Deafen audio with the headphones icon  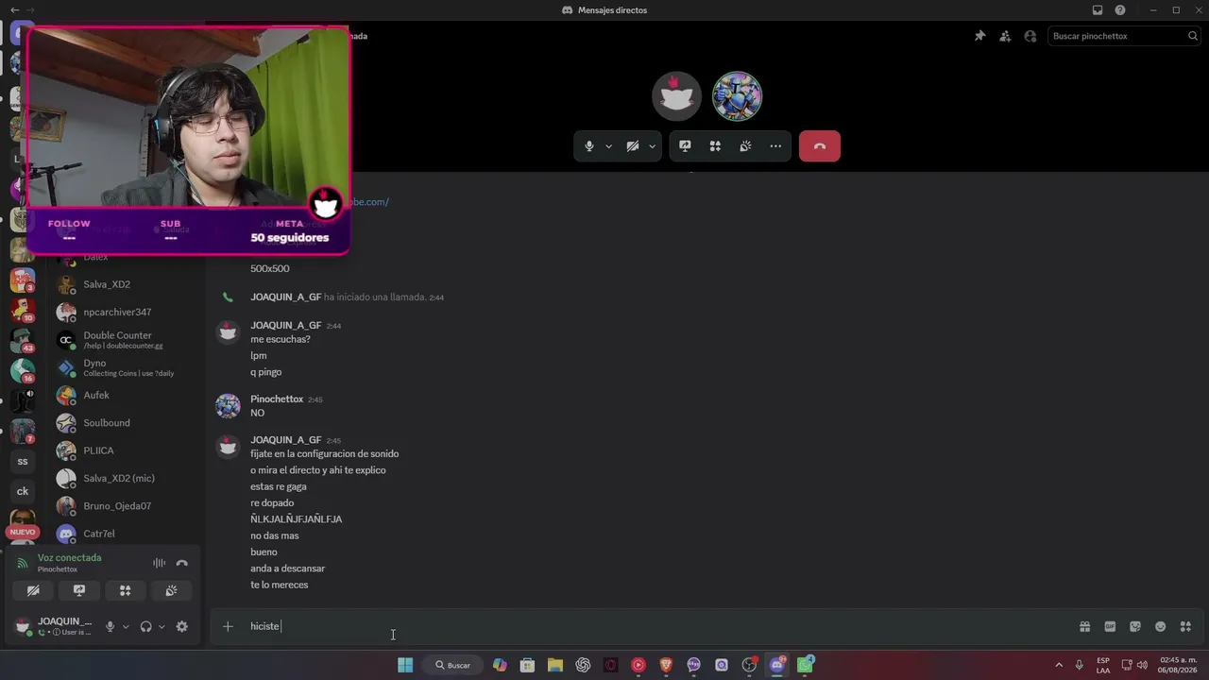(x=145, y=626)
